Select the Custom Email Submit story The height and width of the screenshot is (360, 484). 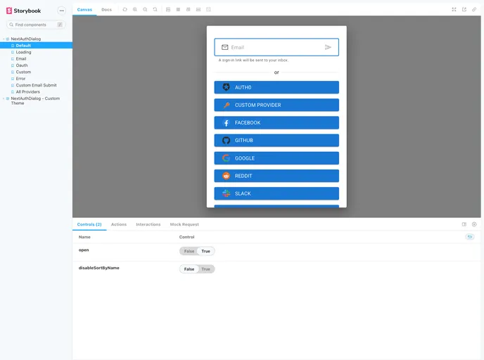pos(36,85)
